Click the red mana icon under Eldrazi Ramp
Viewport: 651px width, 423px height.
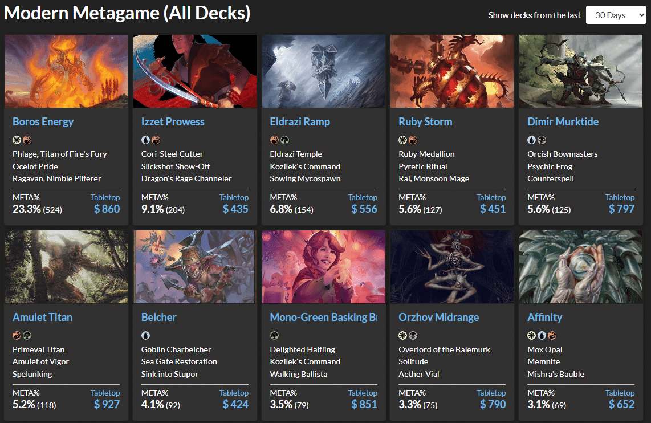click(x=274, y=140)
